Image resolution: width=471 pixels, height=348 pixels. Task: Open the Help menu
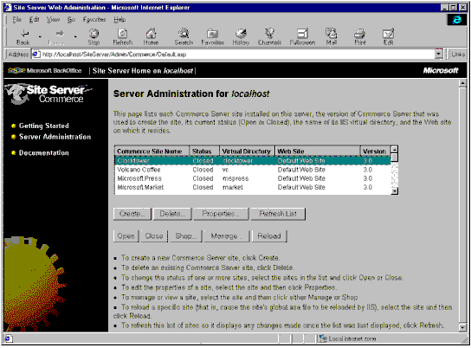tap(119, 20)
